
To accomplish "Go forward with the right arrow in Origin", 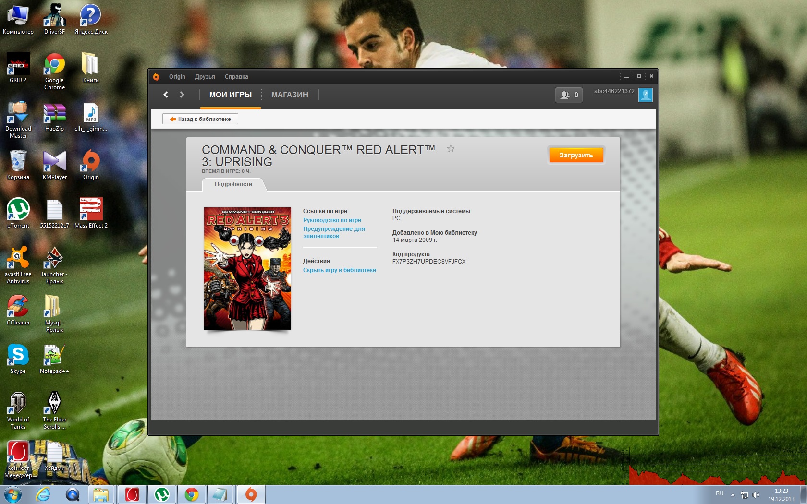I will pyautogui.click(x=182, y=95).
